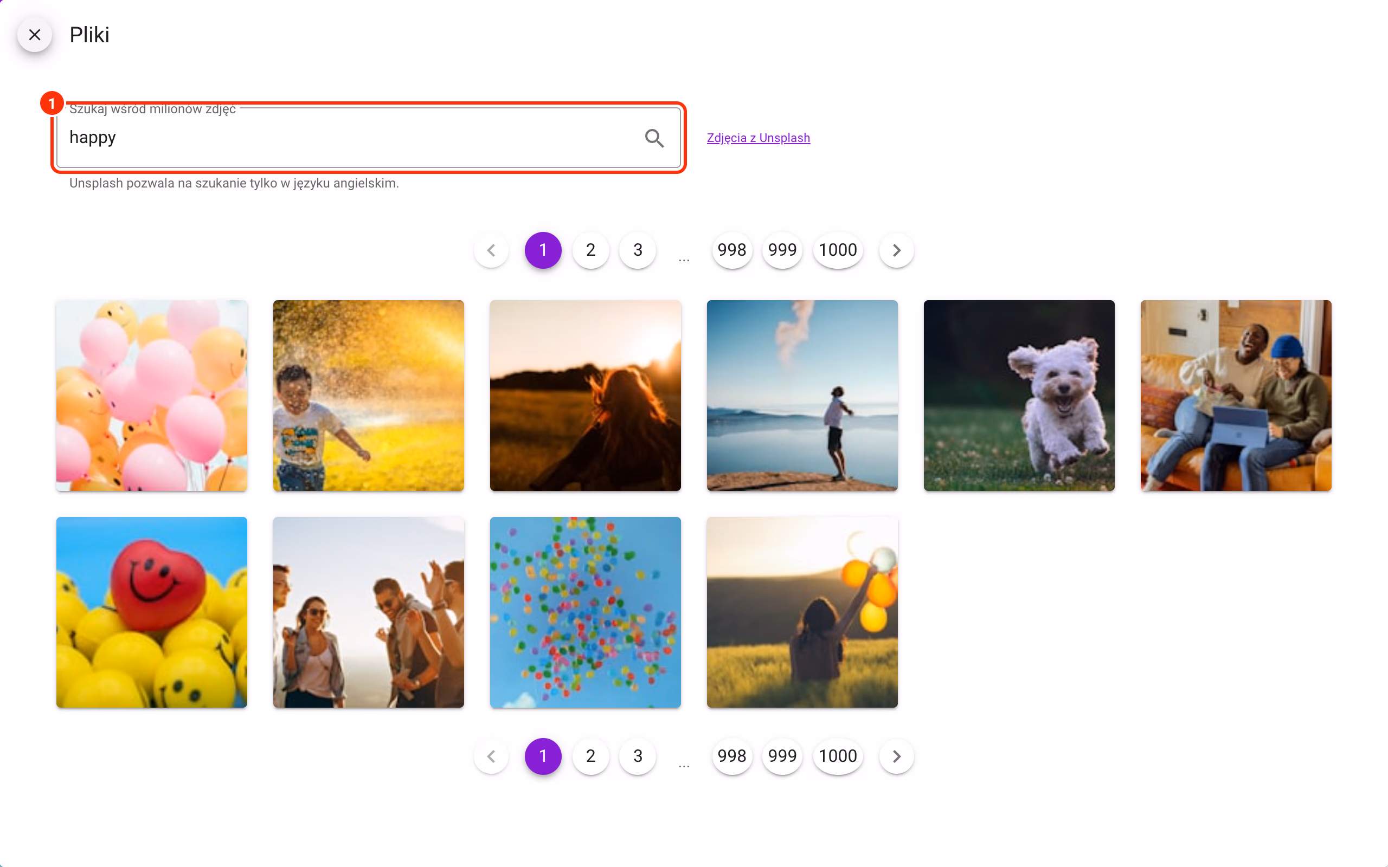Viewport: 1388px width, 867px height.
Task: Select page 2 in bottom pagination
Action: coord(591,756)
